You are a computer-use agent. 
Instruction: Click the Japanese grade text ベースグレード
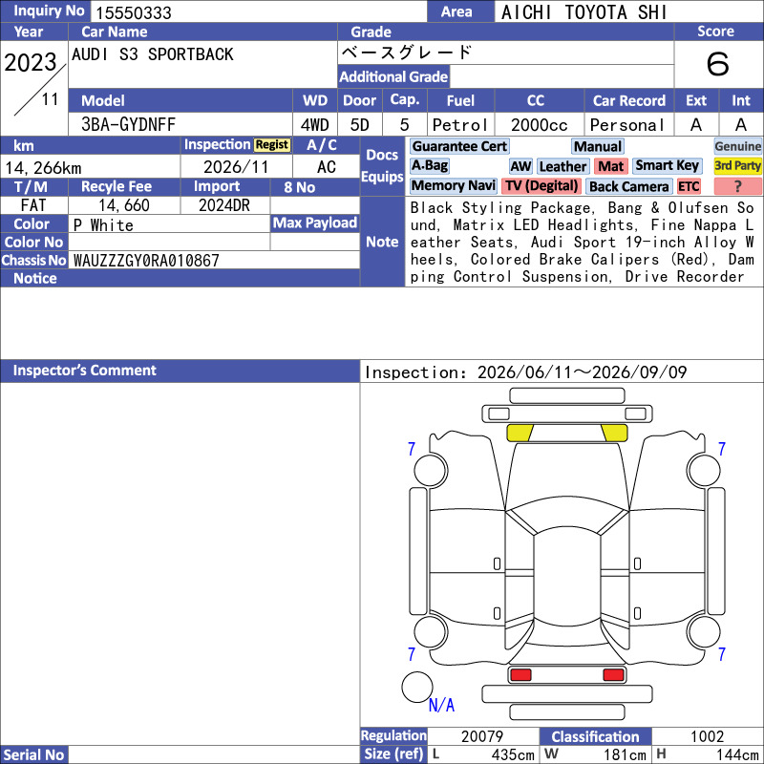(407, 53)
